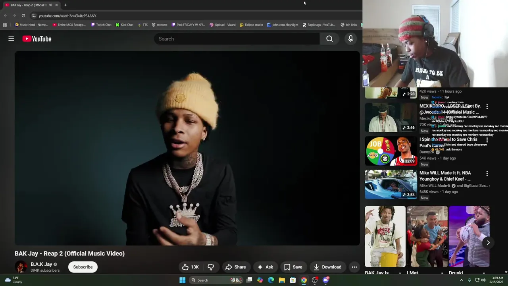This screenshot has width=508, height=286.
Task: Save video to a playlist
Action: [293, 267]
